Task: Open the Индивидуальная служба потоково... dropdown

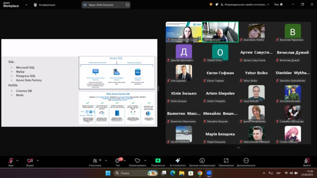Action: coord(245,4)
